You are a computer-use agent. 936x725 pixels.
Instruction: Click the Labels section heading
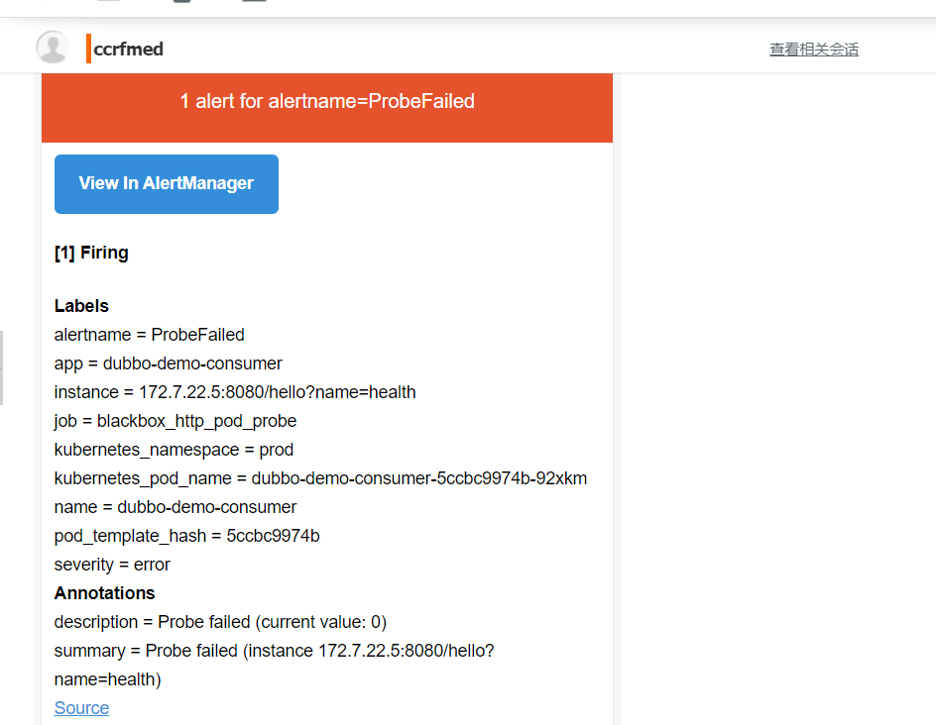pyautogui.click(x=81, y=306)
